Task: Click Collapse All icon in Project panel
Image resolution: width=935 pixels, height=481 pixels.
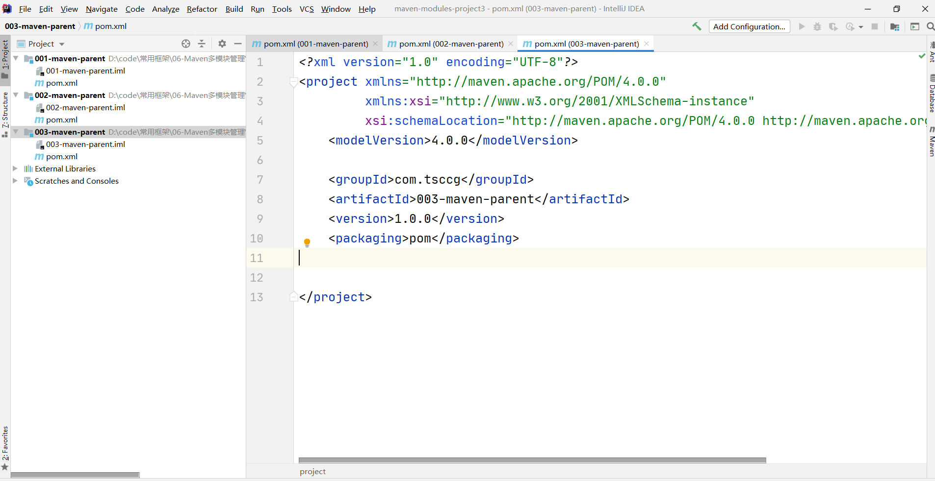Action: (202, 44)
